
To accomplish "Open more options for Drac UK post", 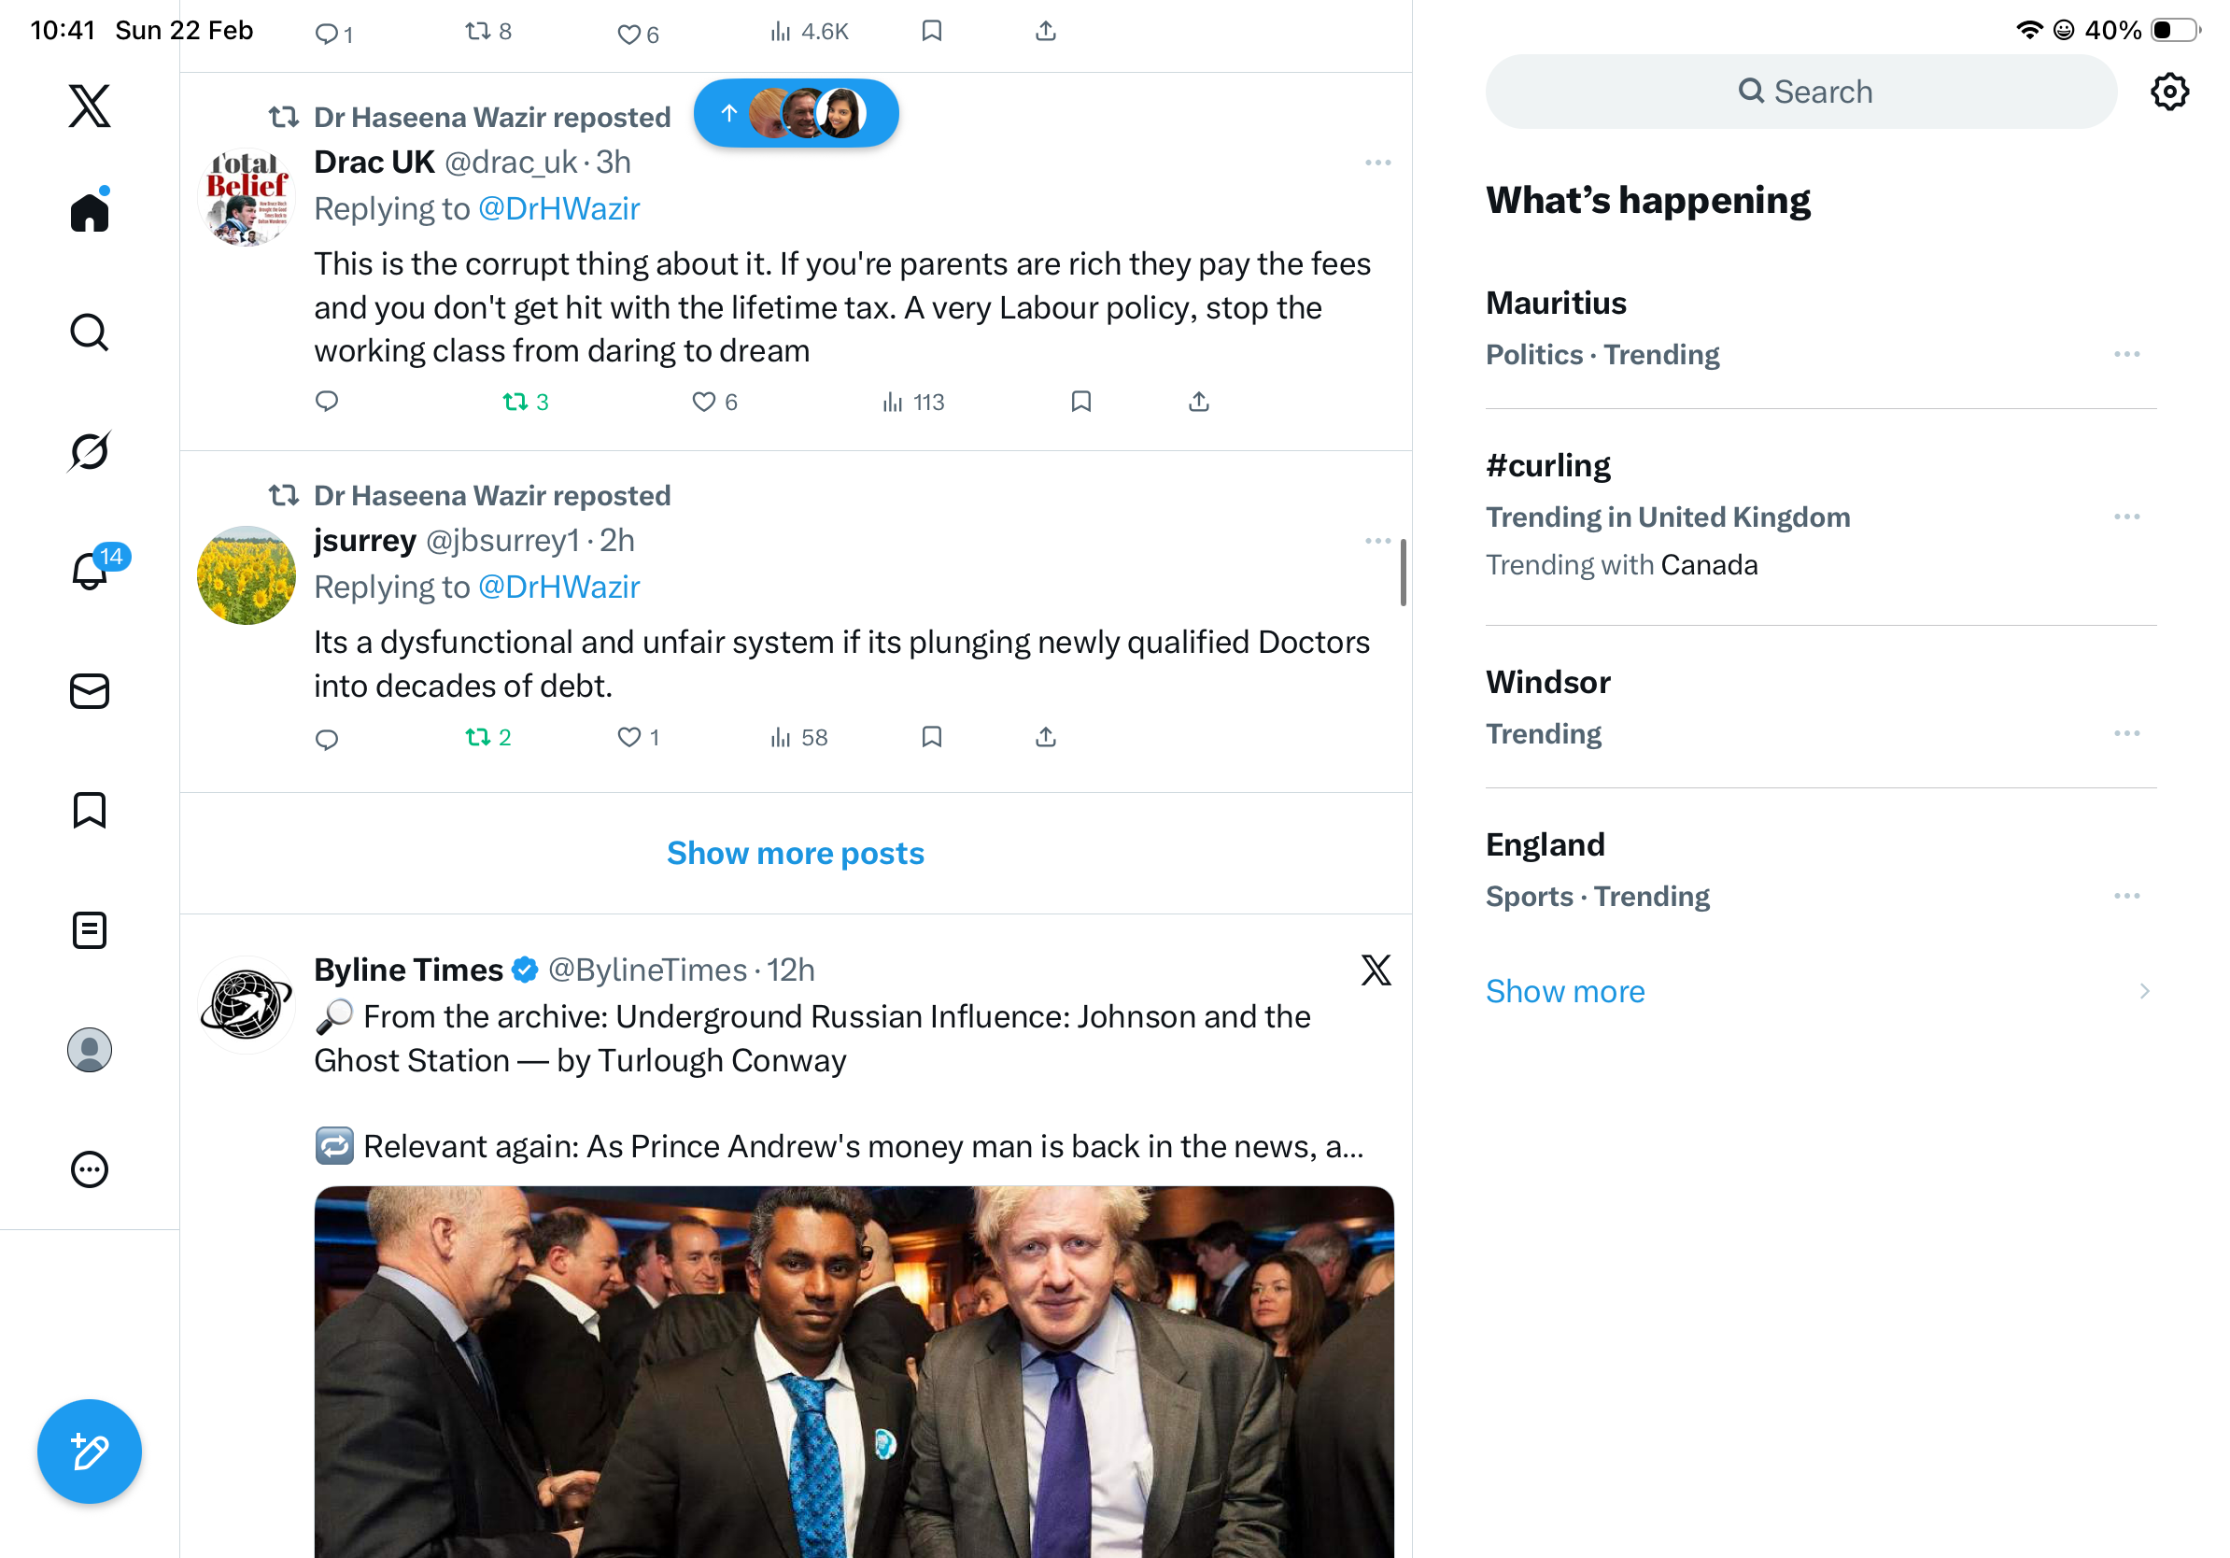I will point(1377,163).
